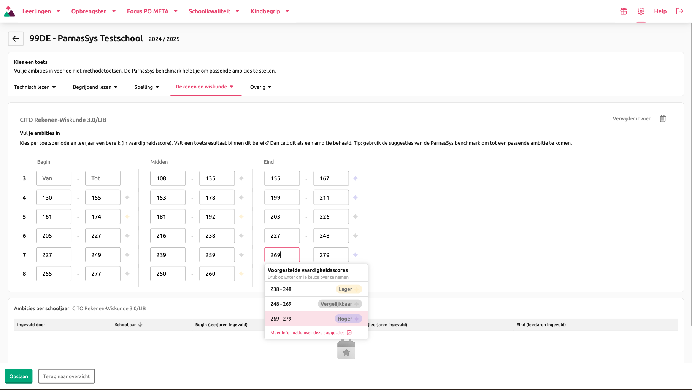Click suggestion sparkle for grade 8 Midden
Image resolution: width=692 pixels, height=390 pixels.
coord(241,273)
